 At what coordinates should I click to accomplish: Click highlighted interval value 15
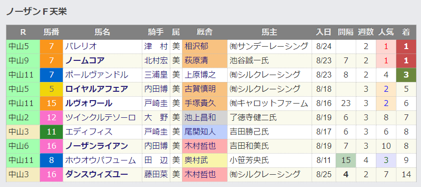[346, 160]
